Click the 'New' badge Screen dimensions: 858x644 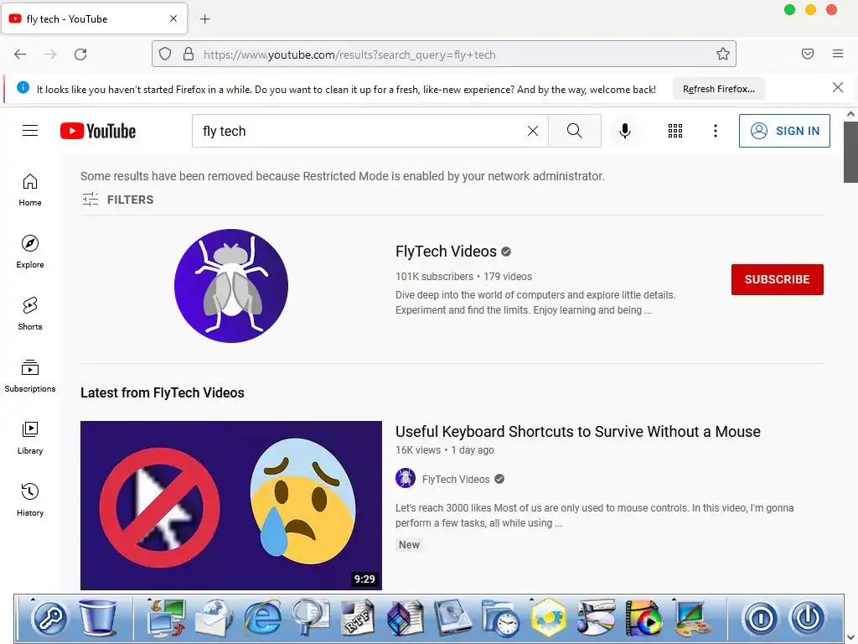(409, 544)
